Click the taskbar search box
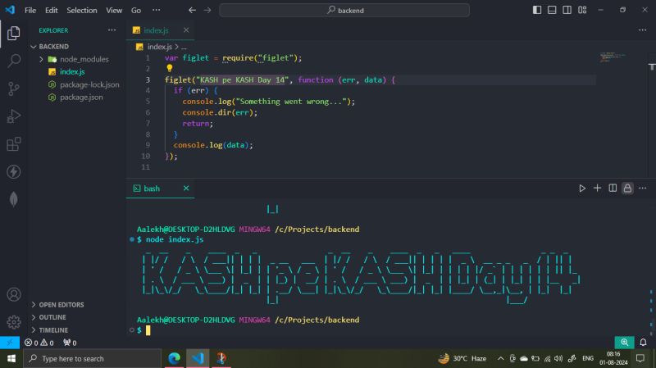The height and width of the screenshot is (368, 656). click(92, 358)
